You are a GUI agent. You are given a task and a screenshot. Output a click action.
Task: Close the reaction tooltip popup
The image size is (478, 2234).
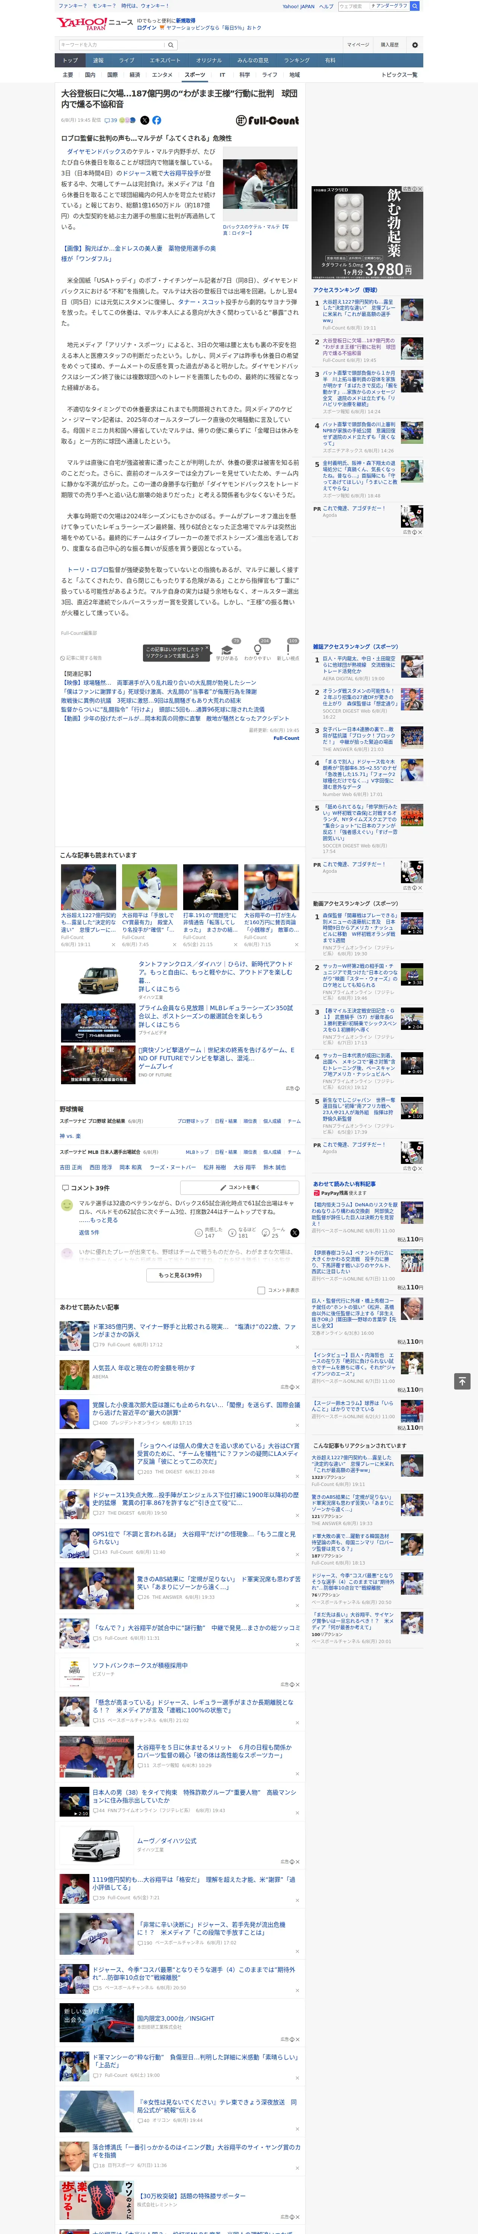207,648
